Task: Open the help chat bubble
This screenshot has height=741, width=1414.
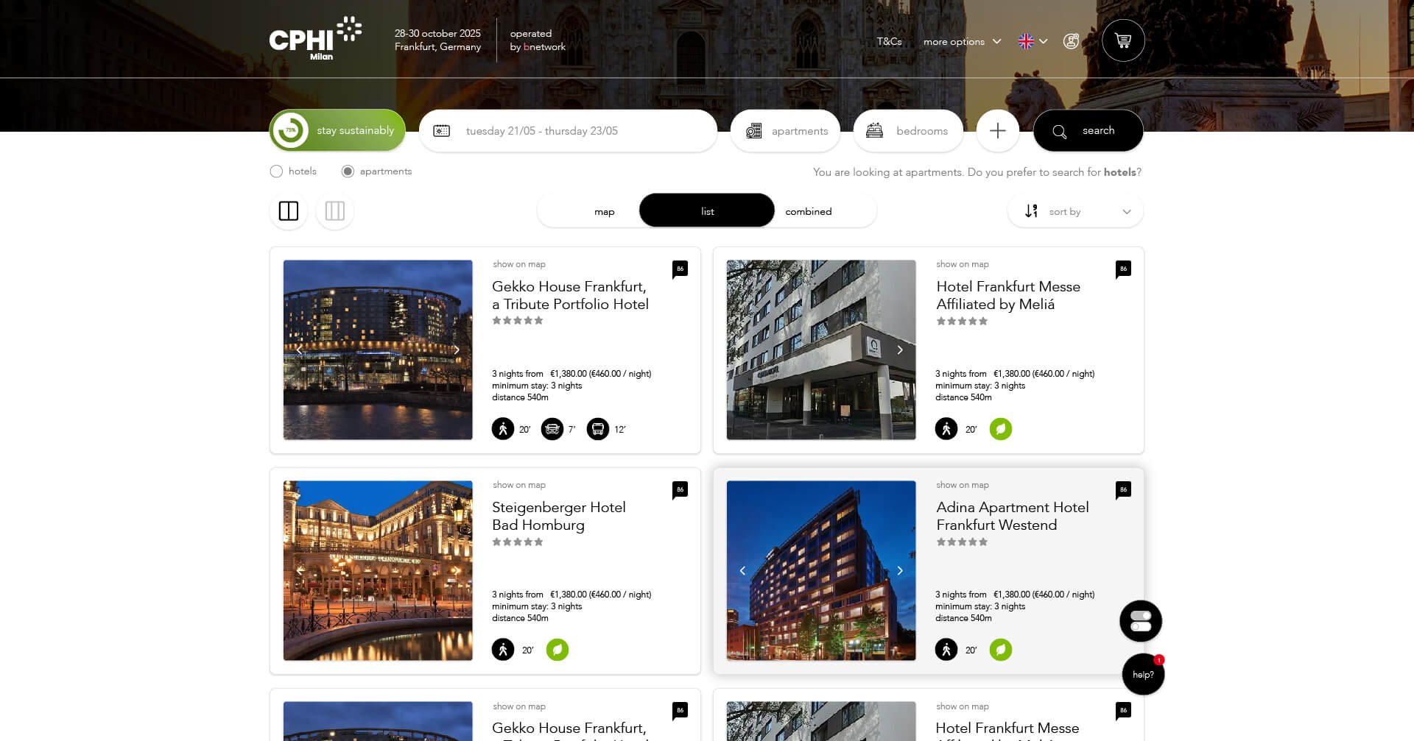Action: coord(1143,674)
